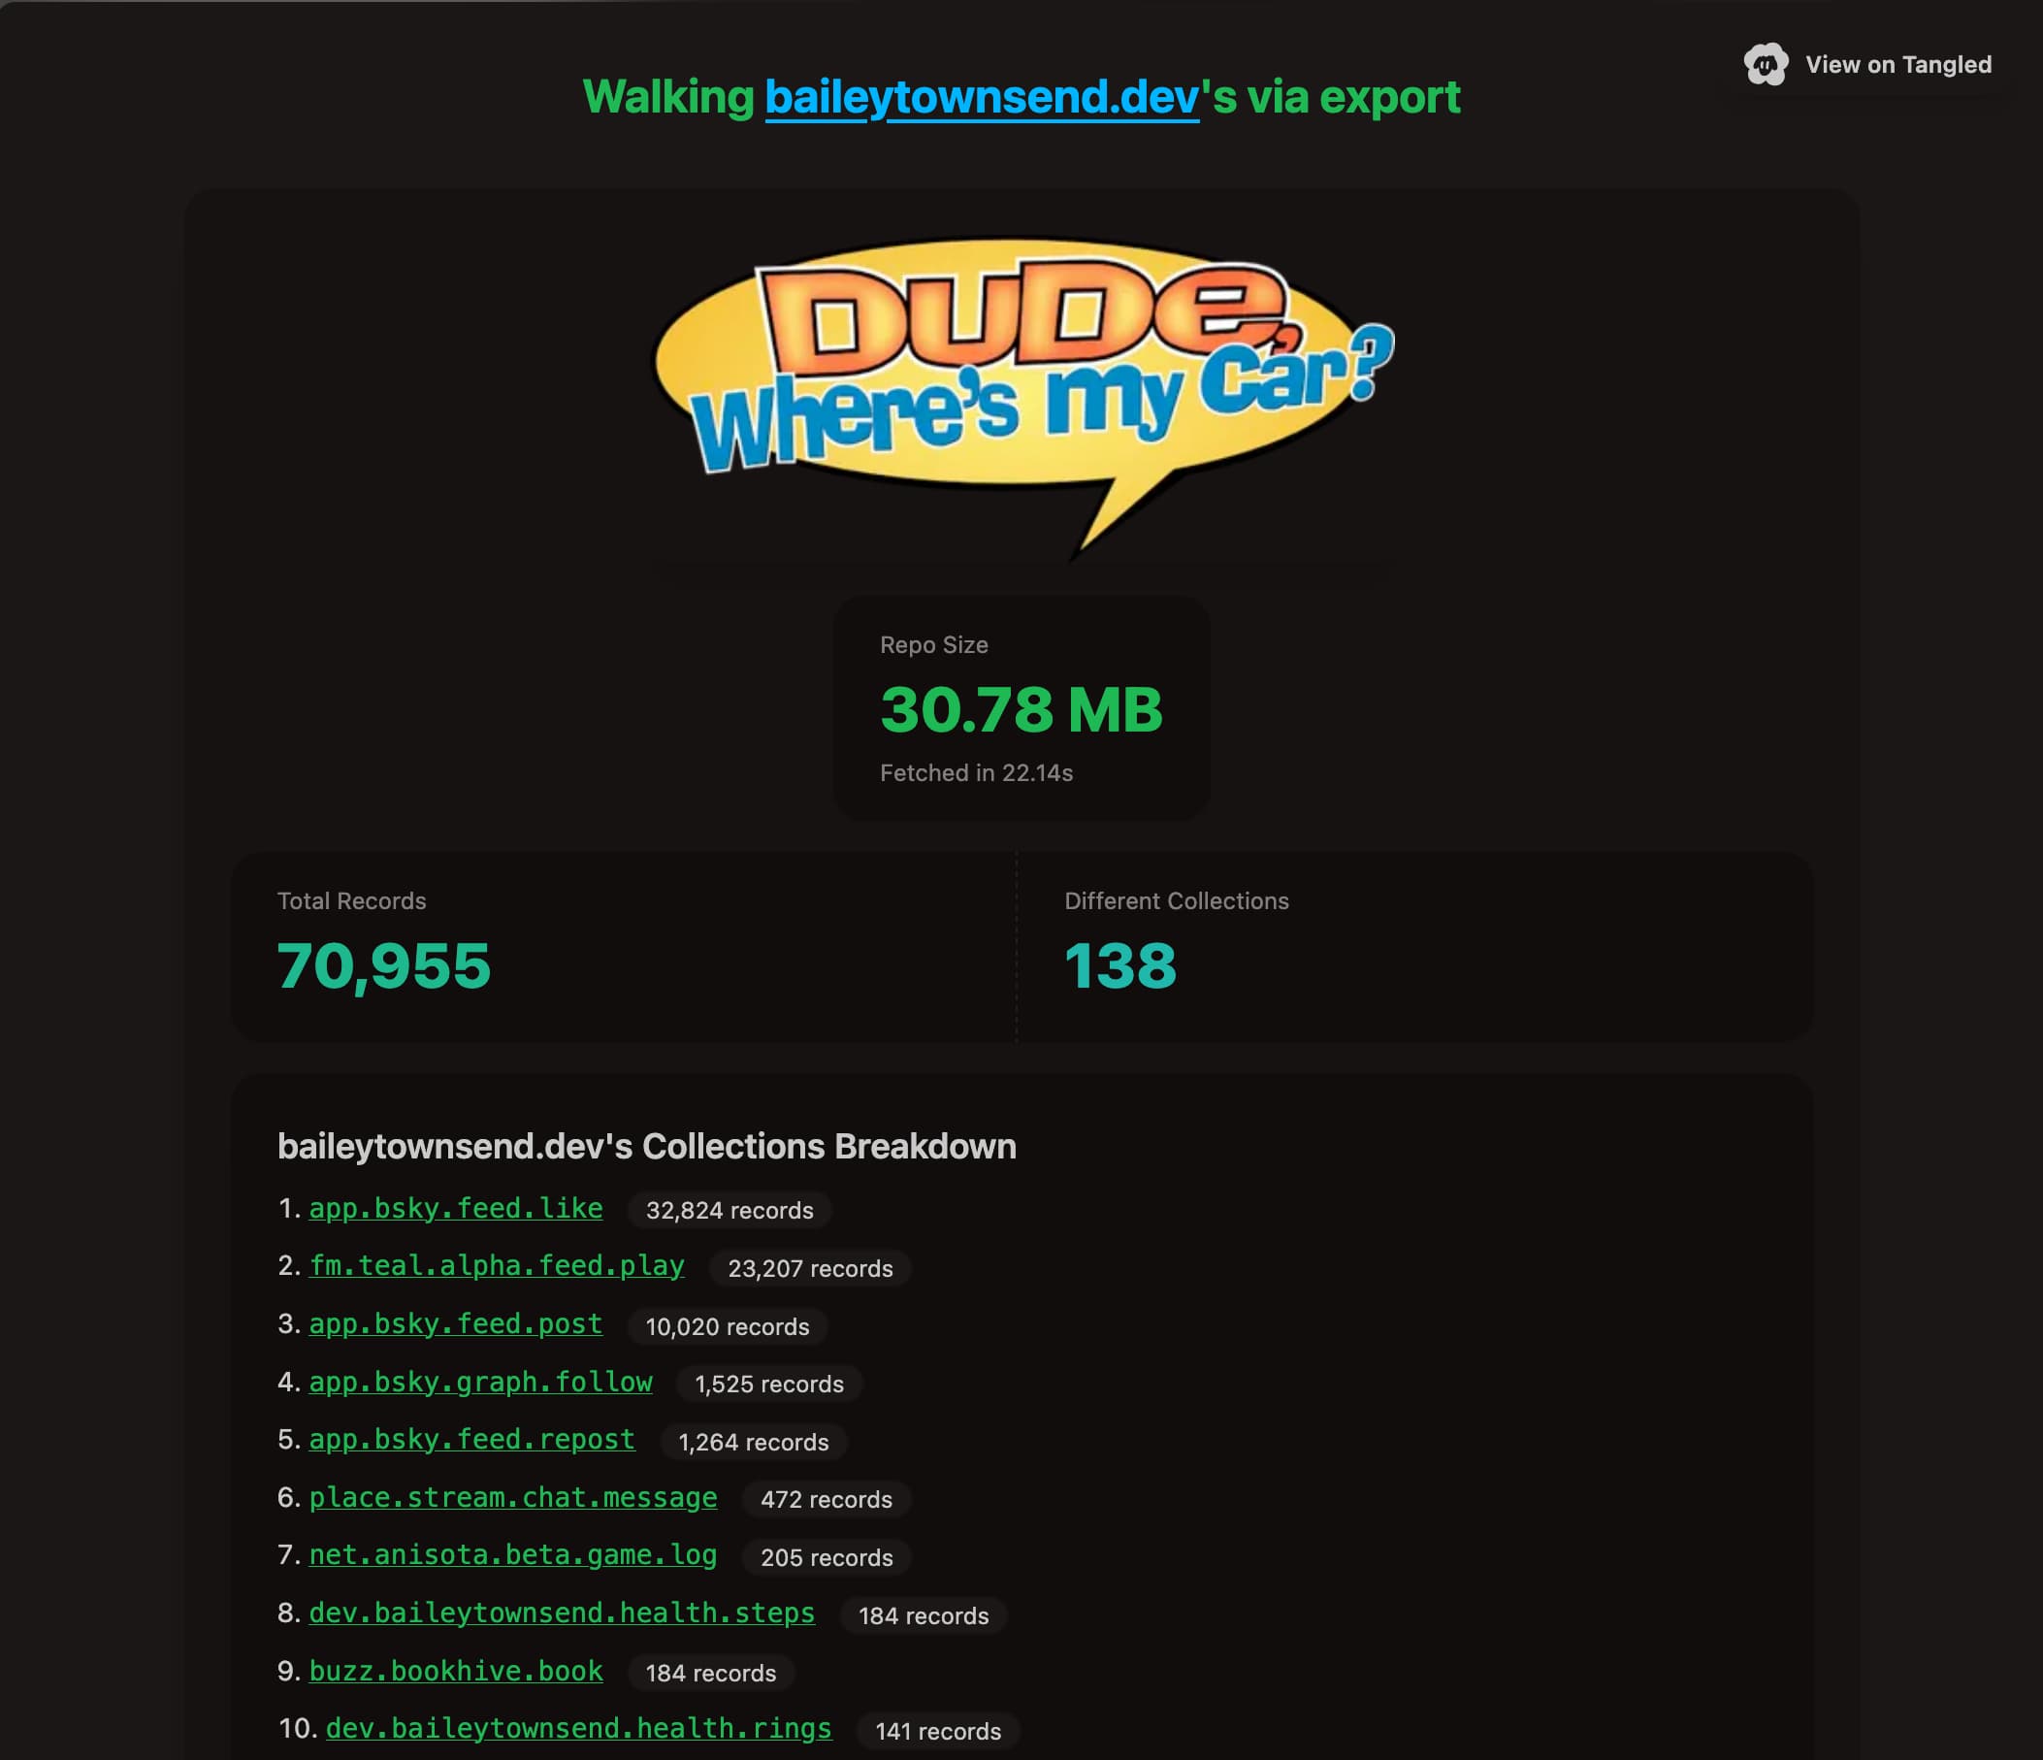Open the fm.teal.alpha.feed.play collection

point(496,1266)
